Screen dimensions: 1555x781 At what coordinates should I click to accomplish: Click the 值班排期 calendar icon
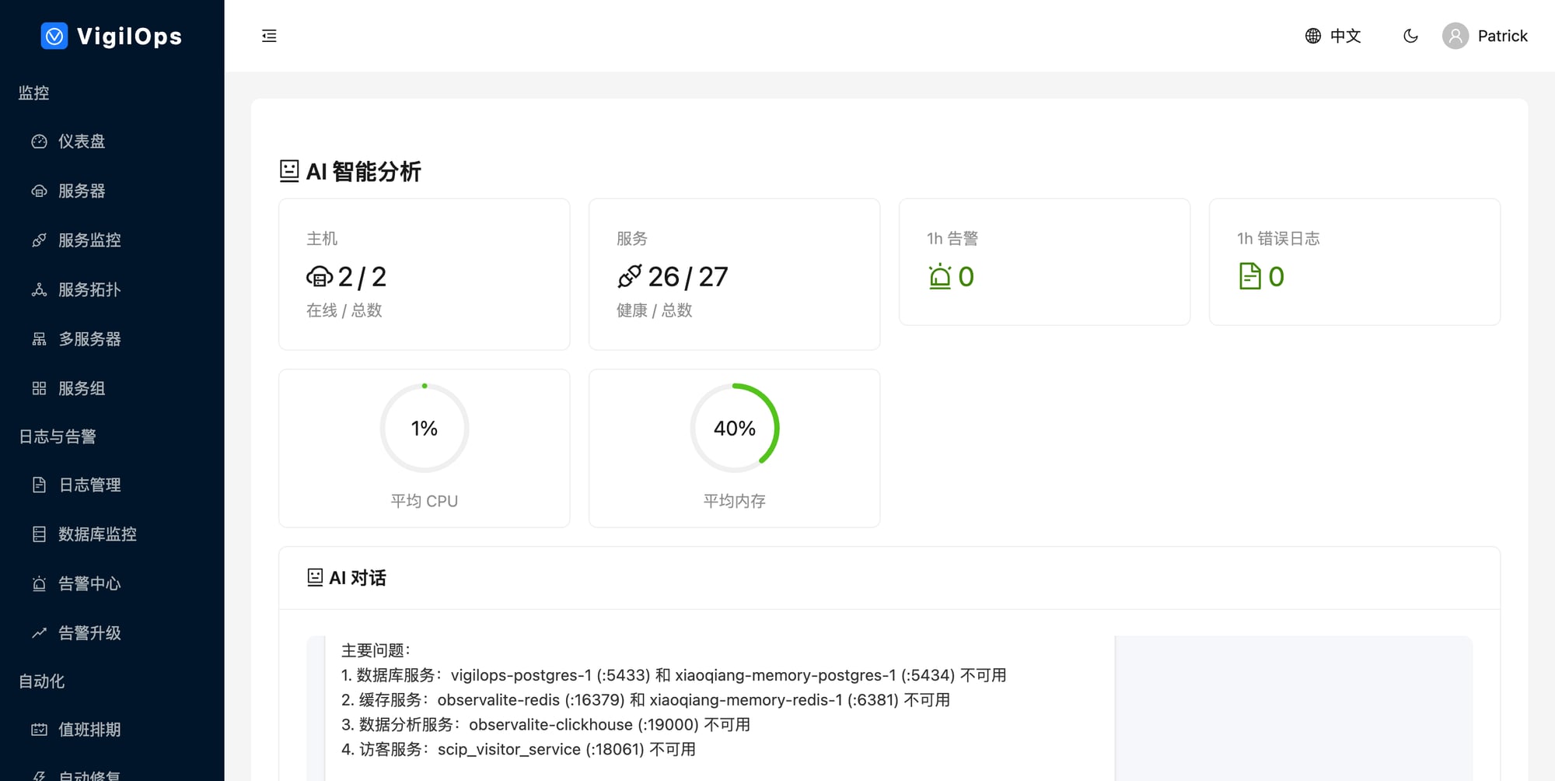(39, 730)
